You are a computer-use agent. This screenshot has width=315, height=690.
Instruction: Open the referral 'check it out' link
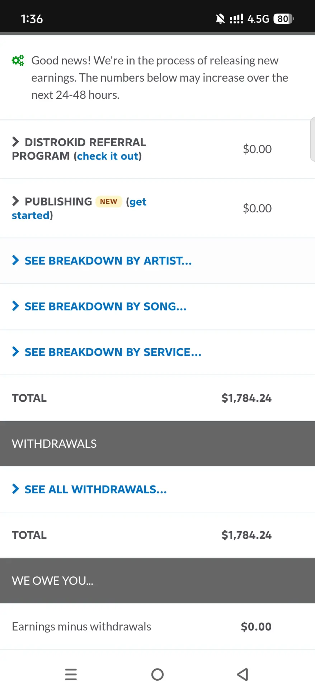(108, 156)
